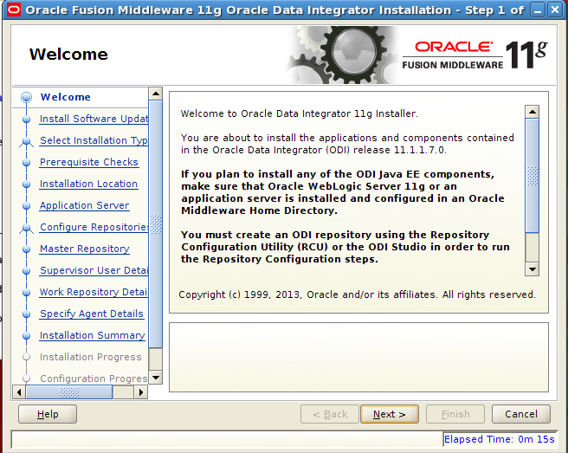
Task: Click the Install Software Updates step bullet
Action: coord(27,119)
